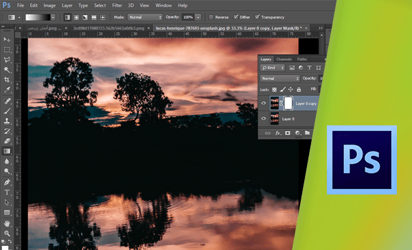412x250 pixels.
Task: Select the Rectangular Marquee tool
Action: click(x=7, y=49)
